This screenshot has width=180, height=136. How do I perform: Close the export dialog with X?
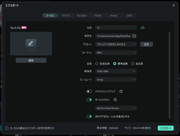pyautogui.click(x=174, y=5)
